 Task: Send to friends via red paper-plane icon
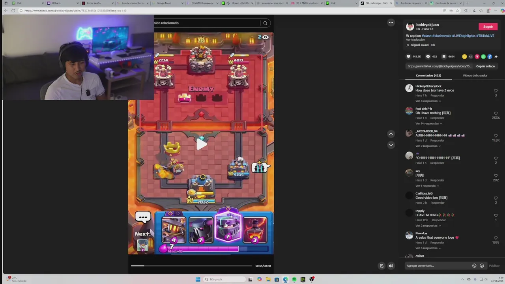click(477, 56)
